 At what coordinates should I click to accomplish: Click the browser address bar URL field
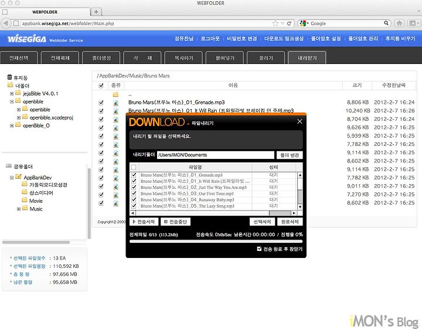tap(145, 23)
